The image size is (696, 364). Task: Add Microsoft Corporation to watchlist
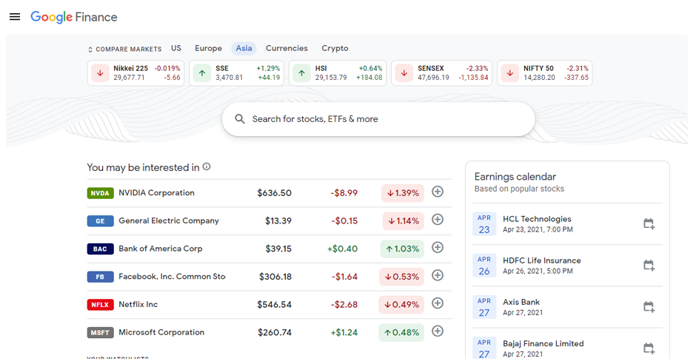click(x=438, y=331)
